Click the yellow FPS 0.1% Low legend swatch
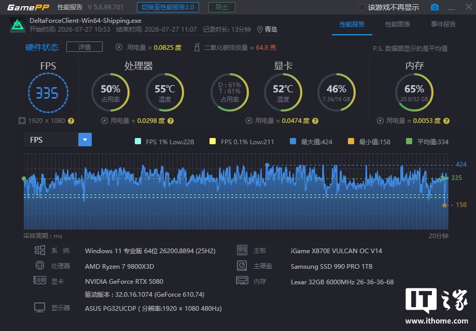This screenshot has height=331, width=476. click(x=213, y=141)
